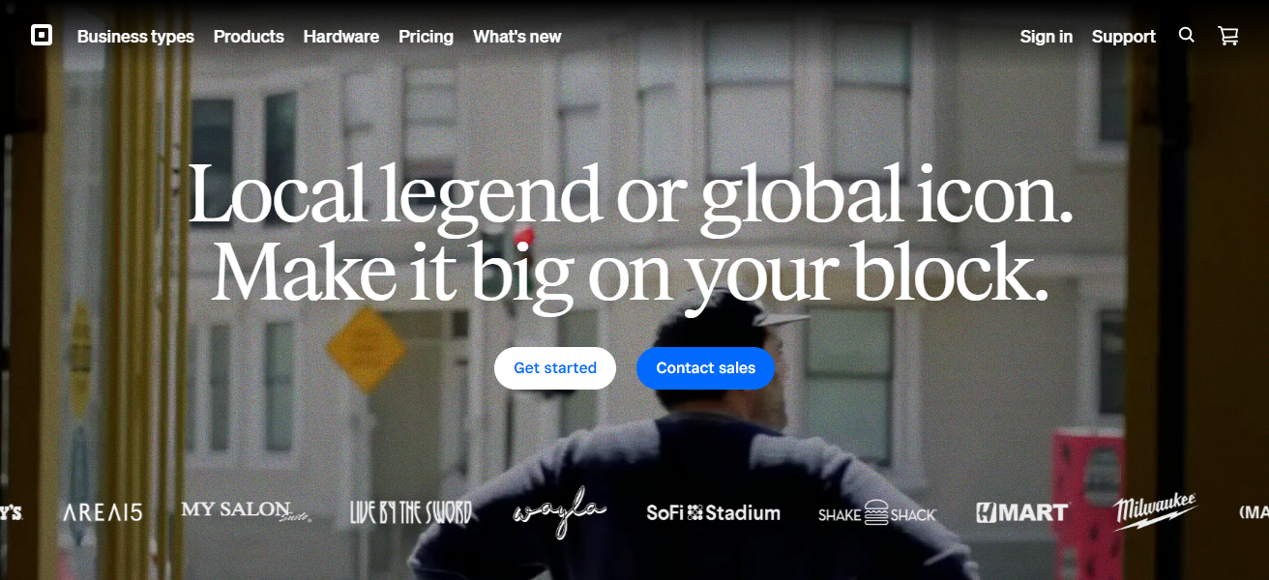
Task: Click the My Salon Suite logo
Action: (247, 511)
